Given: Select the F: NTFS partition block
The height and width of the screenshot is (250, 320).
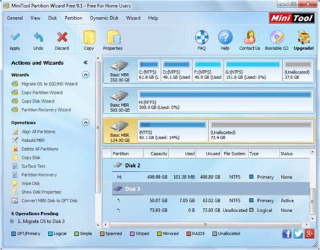Looking at the screenshot, I should [208, 70].
